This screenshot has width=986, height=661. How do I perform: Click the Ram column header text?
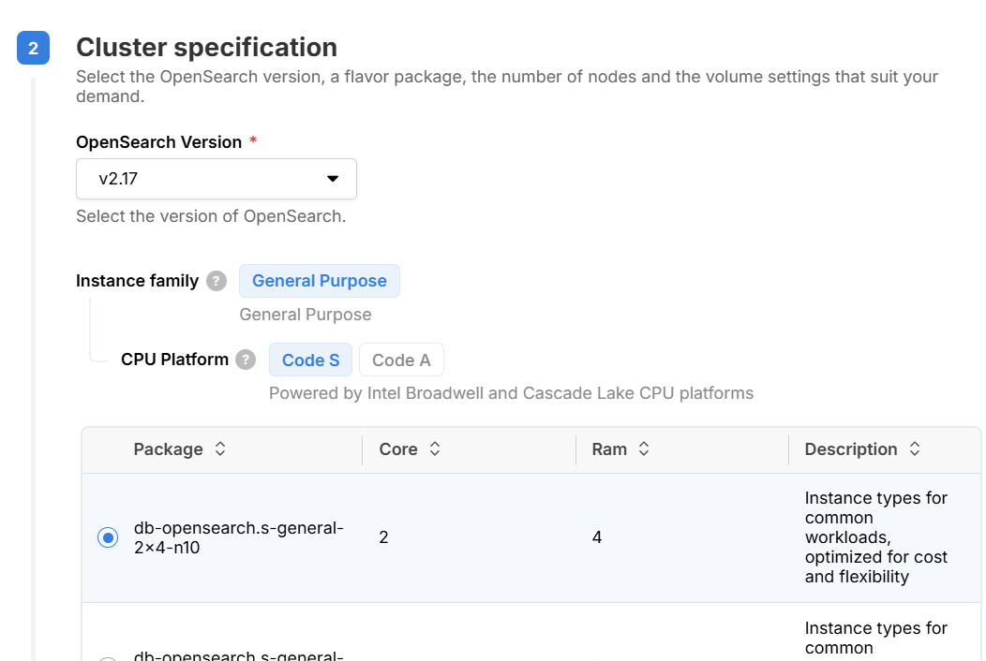pyautogui.click(x=609, y=449)
